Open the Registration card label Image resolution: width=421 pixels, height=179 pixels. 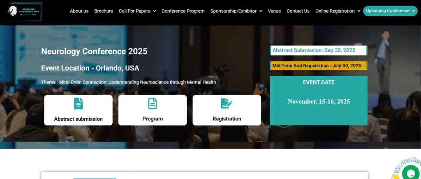pos(227,119)
